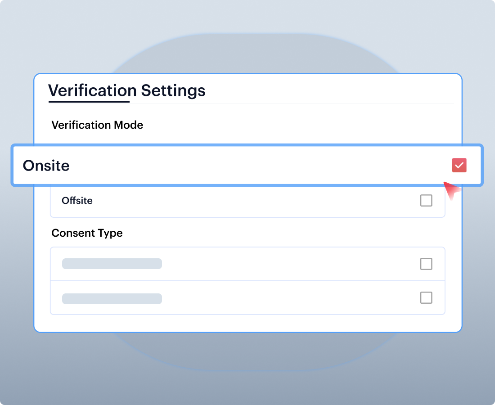Image resolution: width=495 pixels, height=405 pixels.
Task: Tick the second Consent Type checkbox
Action: pyautogui.click(x=426, y=297)
